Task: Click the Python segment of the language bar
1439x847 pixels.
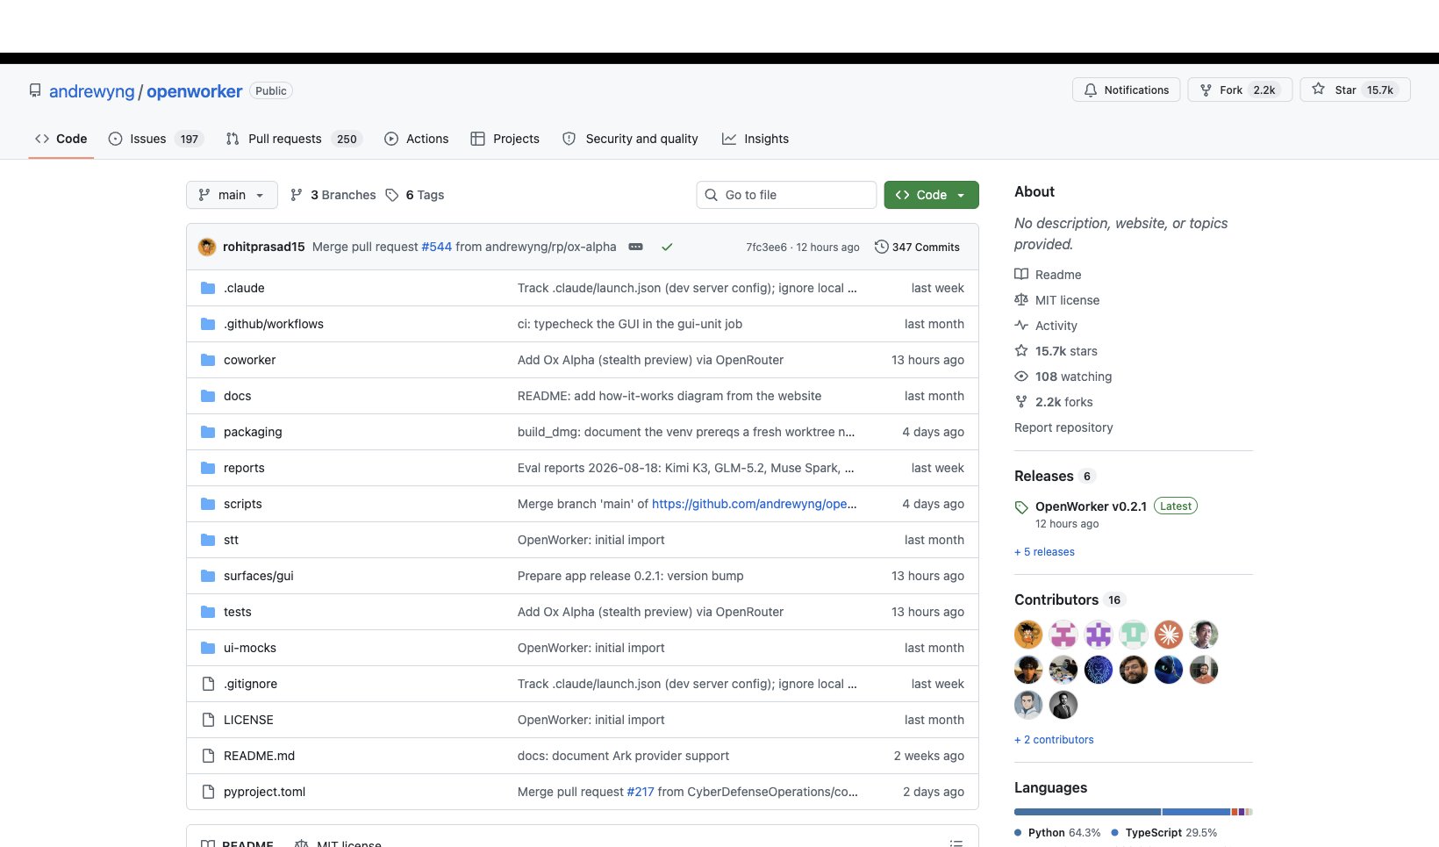Action: click(1087, 812)
